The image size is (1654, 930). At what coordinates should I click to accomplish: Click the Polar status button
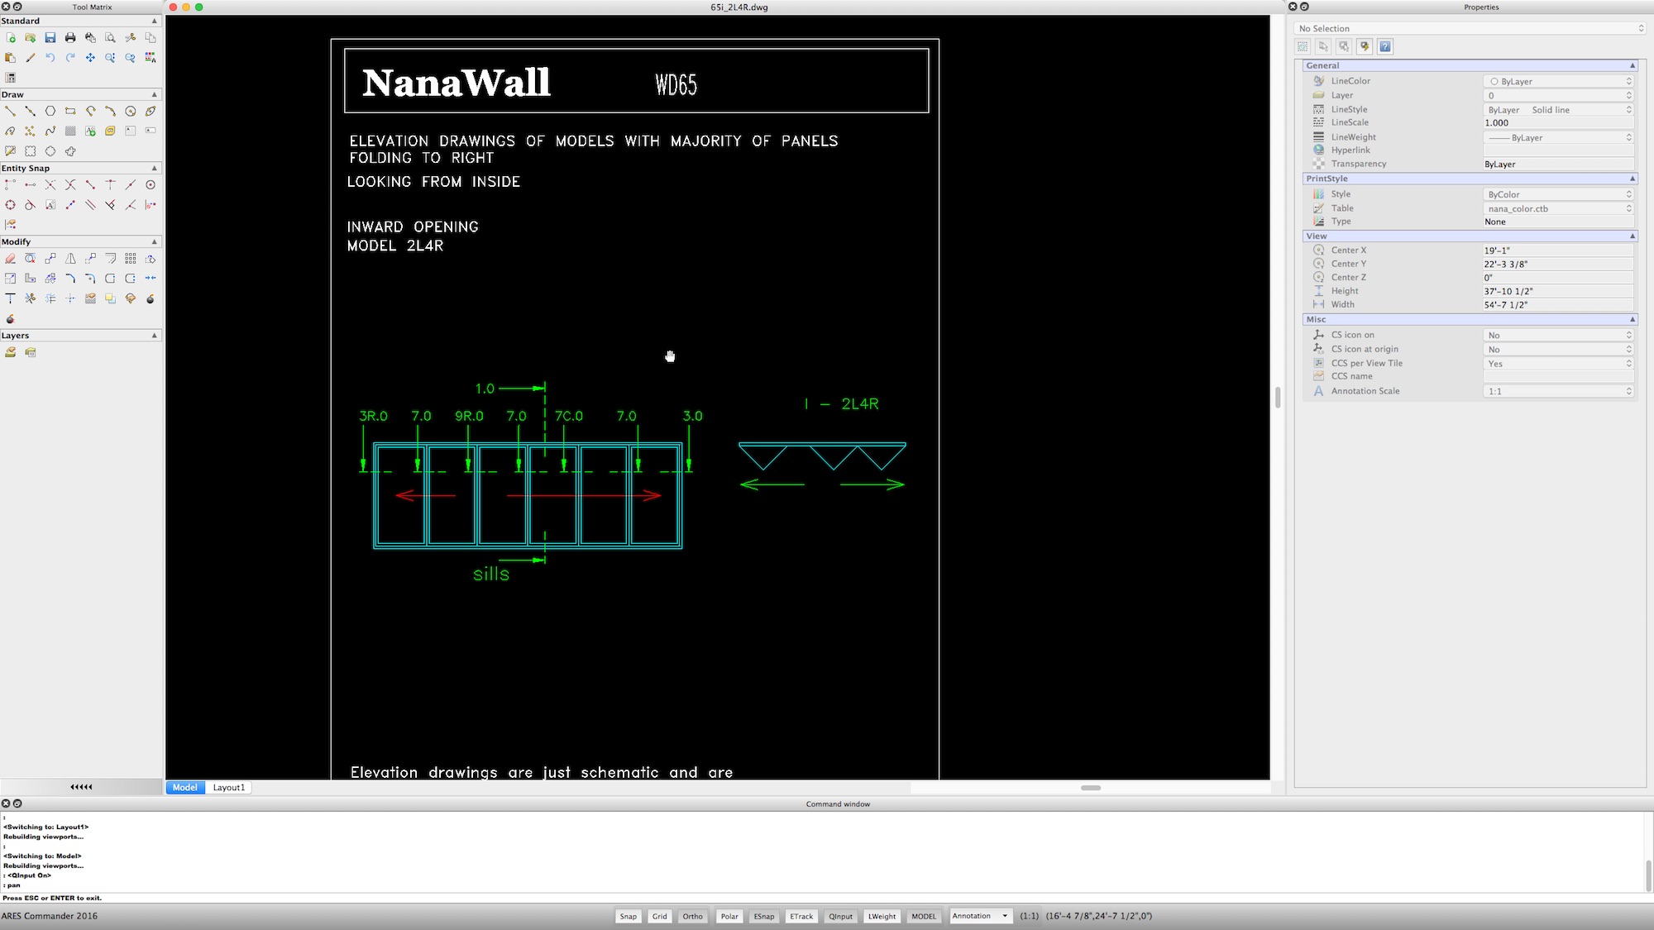click(729, 916)
